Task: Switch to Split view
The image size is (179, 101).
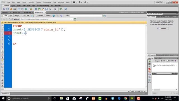Action: [11, 16]
